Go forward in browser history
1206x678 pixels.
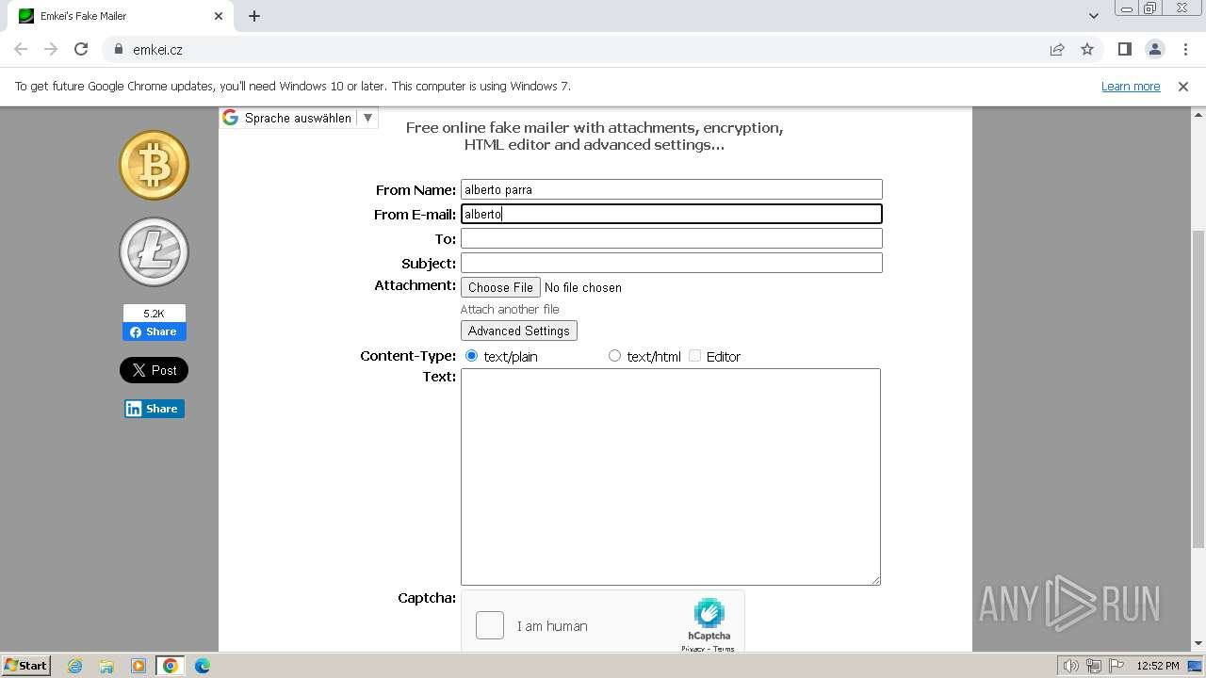click(x=51, y=49)
